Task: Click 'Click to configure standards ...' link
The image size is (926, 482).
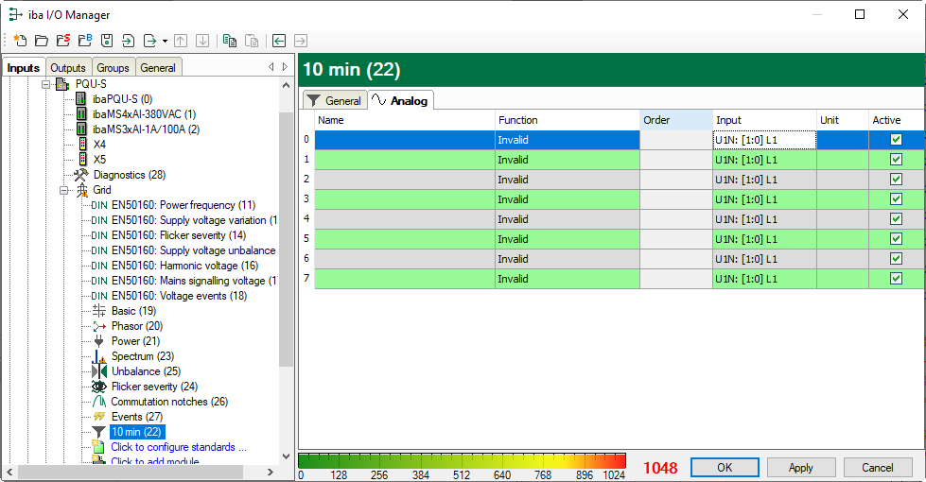Action: [178, 447]
